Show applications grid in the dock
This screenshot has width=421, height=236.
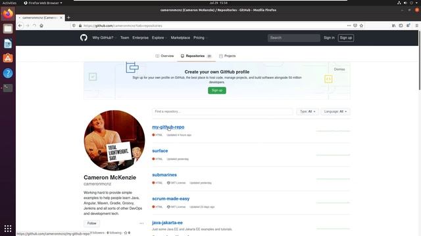coord(8,229)
